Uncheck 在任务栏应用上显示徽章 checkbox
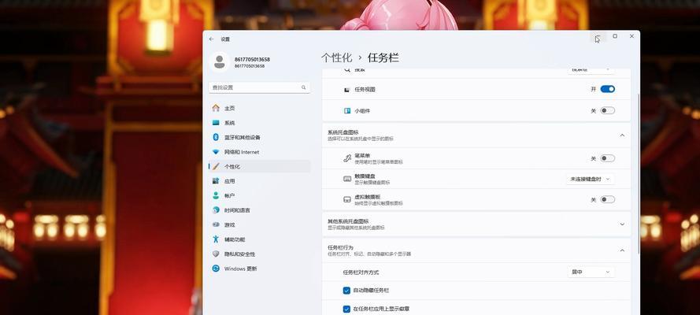Viewport: 700px width, 315px height. click(x=346, y=309)
